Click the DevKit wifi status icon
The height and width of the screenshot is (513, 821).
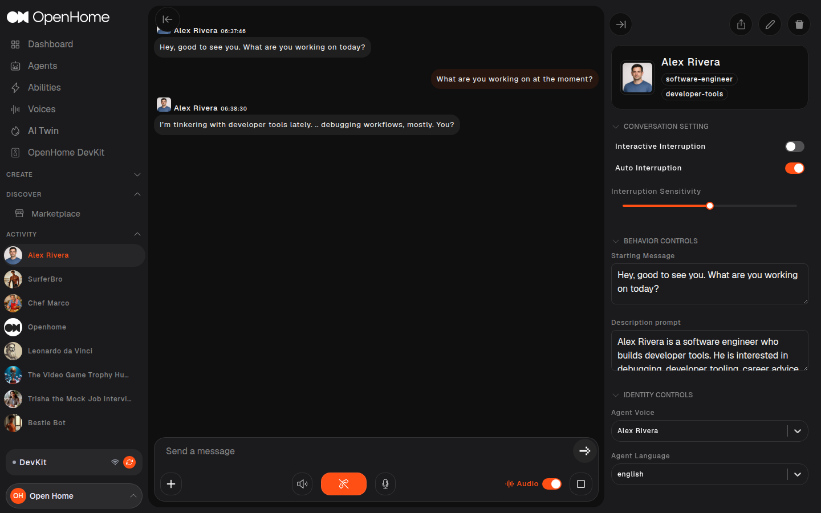115,462
